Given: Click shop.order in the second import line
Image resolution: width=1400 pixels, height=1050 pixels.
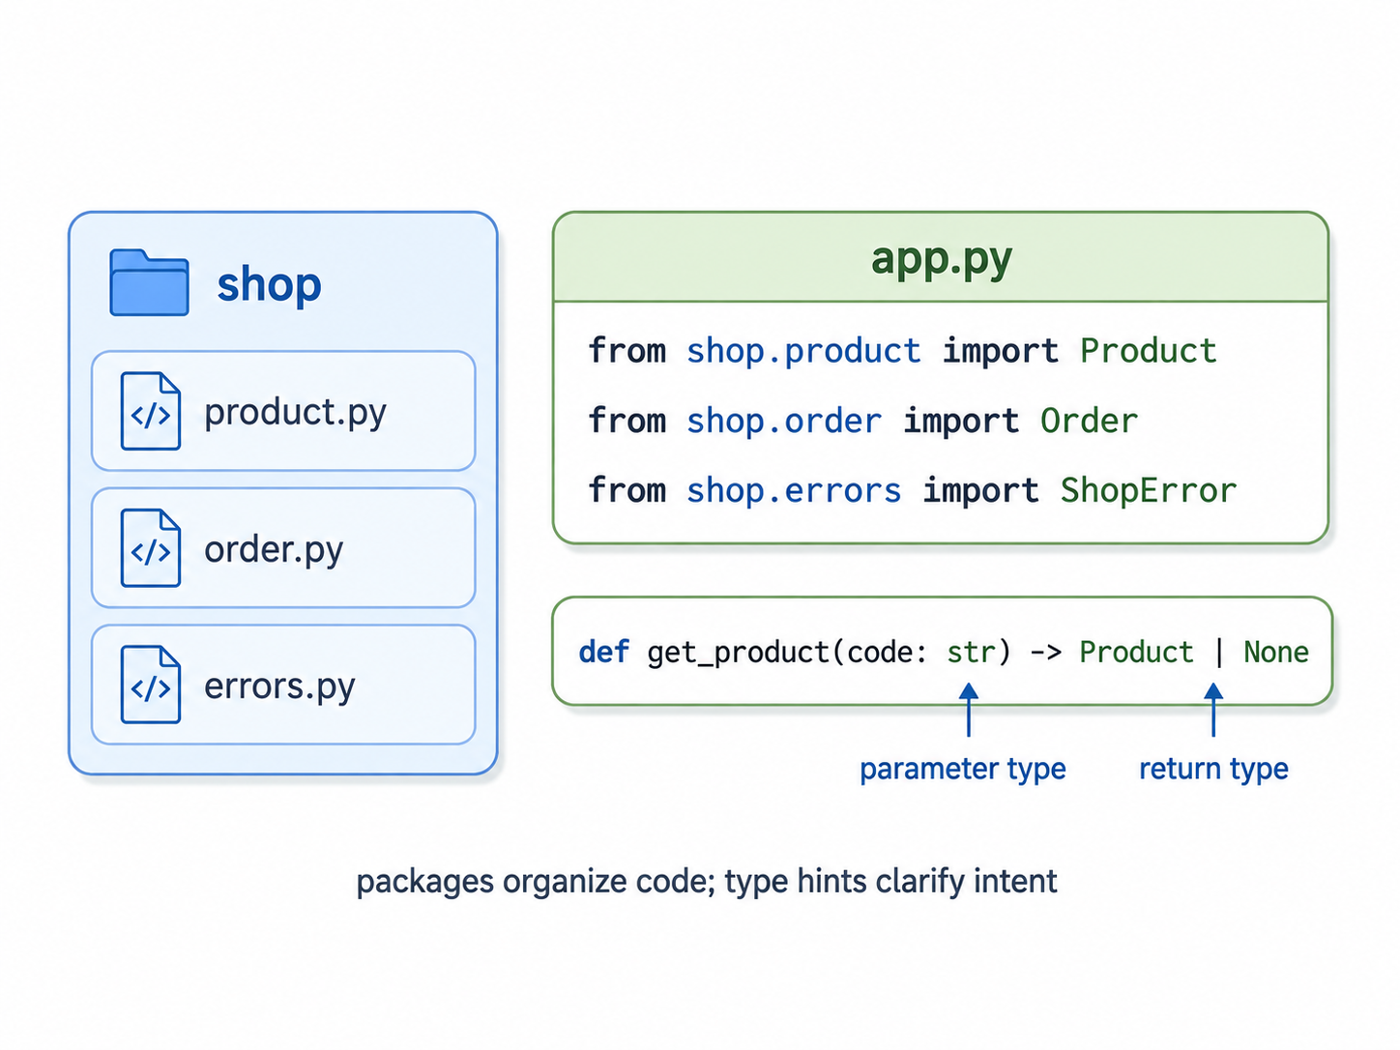Looking at the screenshot, I should pyautogui.click(x=784, y=422).
